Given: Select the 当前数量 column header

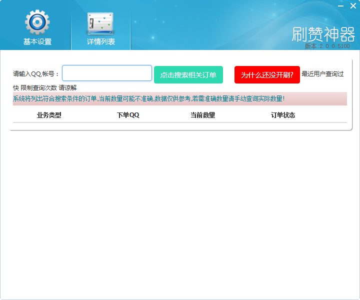Looking at the screenshot, I should click(x=202, y=115).
